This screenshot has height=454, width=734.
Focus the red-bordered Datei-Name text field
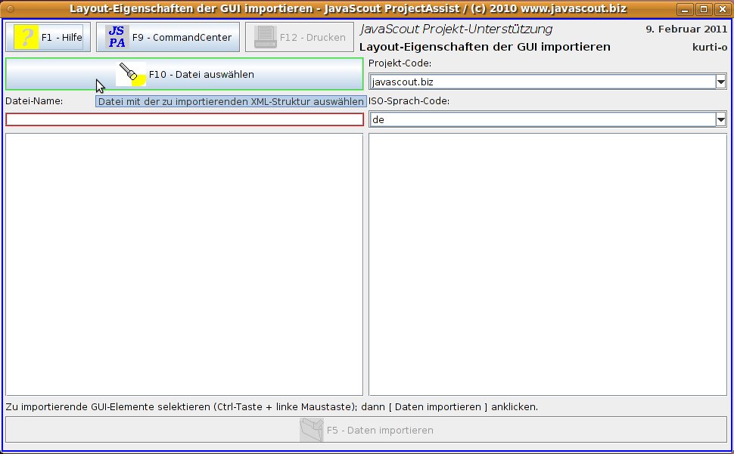pos(184,119)
